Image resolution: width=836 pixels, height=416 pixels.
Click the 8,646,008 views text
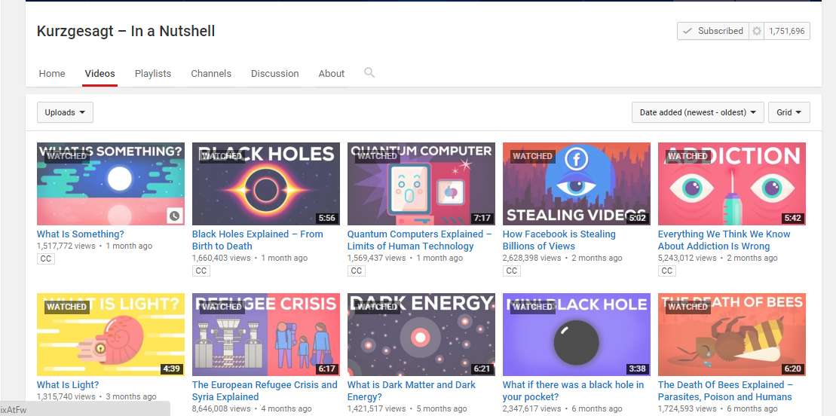point(222,409)
